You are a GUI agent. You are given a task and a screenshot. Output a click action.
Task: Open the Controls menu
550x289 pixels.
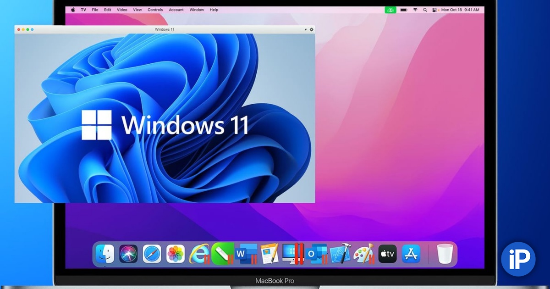point(155,10)
